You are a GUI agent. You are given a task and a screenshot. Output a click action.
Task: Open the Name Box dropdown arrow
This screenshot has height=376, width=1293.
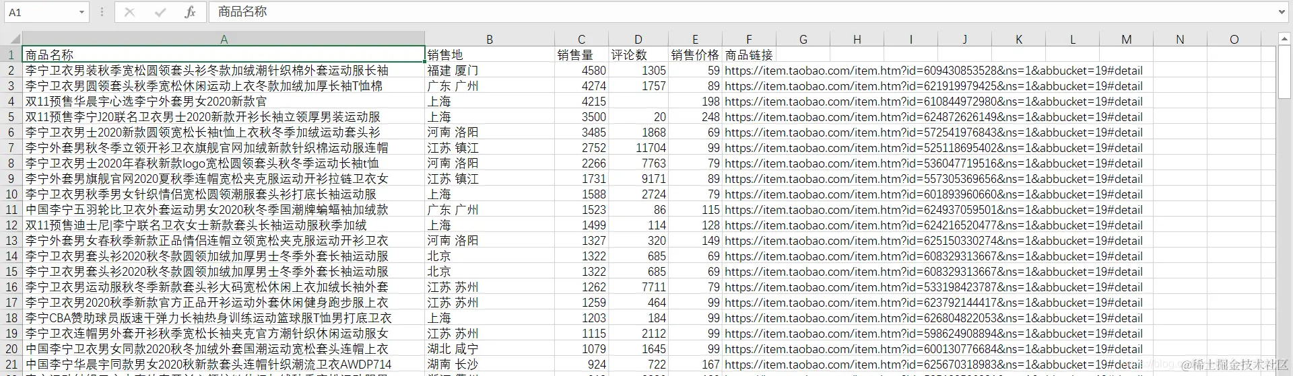point(81,12)
